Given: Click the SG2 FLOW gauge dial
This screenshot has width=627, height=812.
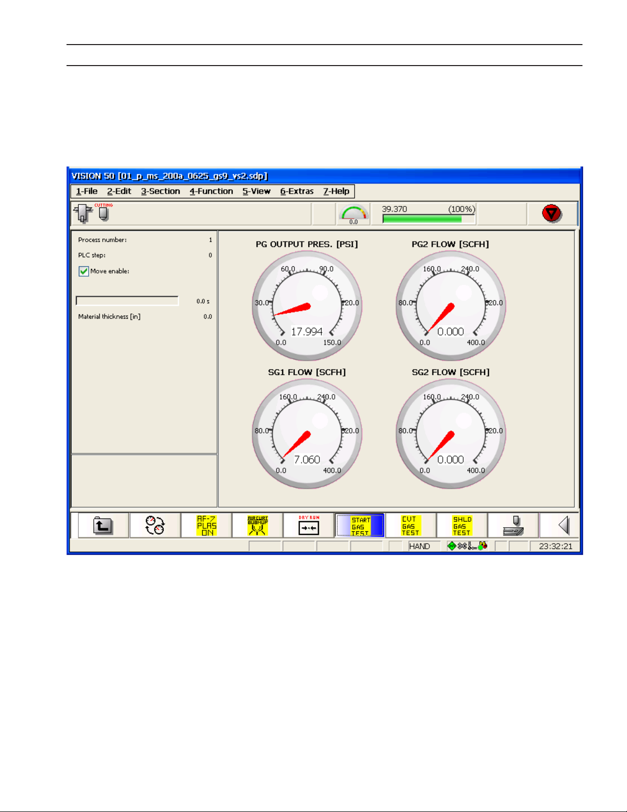Looking at the screenshot, I should [x=451, y=433].
